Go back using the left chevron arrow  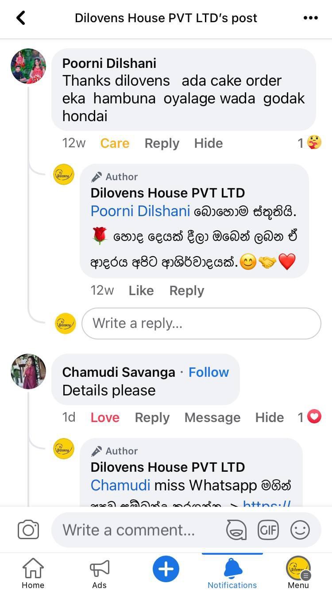[21, 18]
